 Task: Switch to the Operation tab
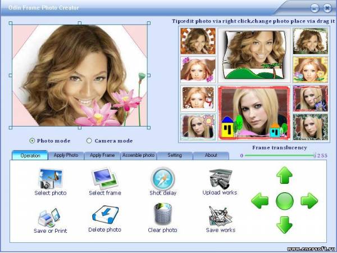click(30, 155)
